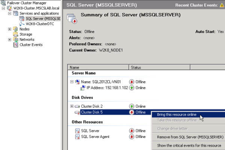Select the Cluster Disk 5 row text

click(92, 112)
